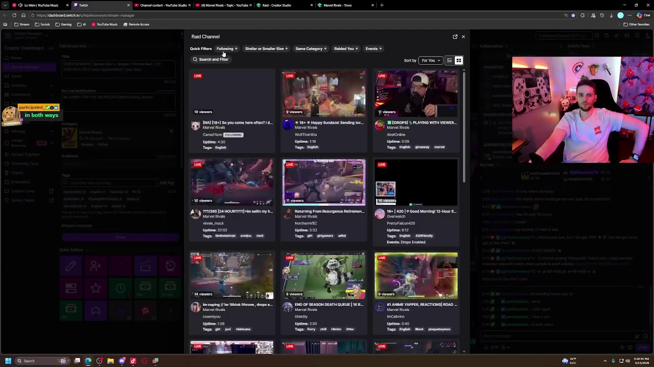Click AbelOnline's channel avatar
The height and width of the screenshot is (367, 654).
tap(380, 125)
